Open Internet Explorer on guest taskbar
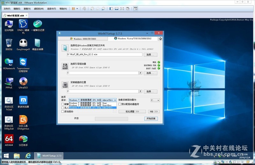255x165 pixels. pos(28,156)
